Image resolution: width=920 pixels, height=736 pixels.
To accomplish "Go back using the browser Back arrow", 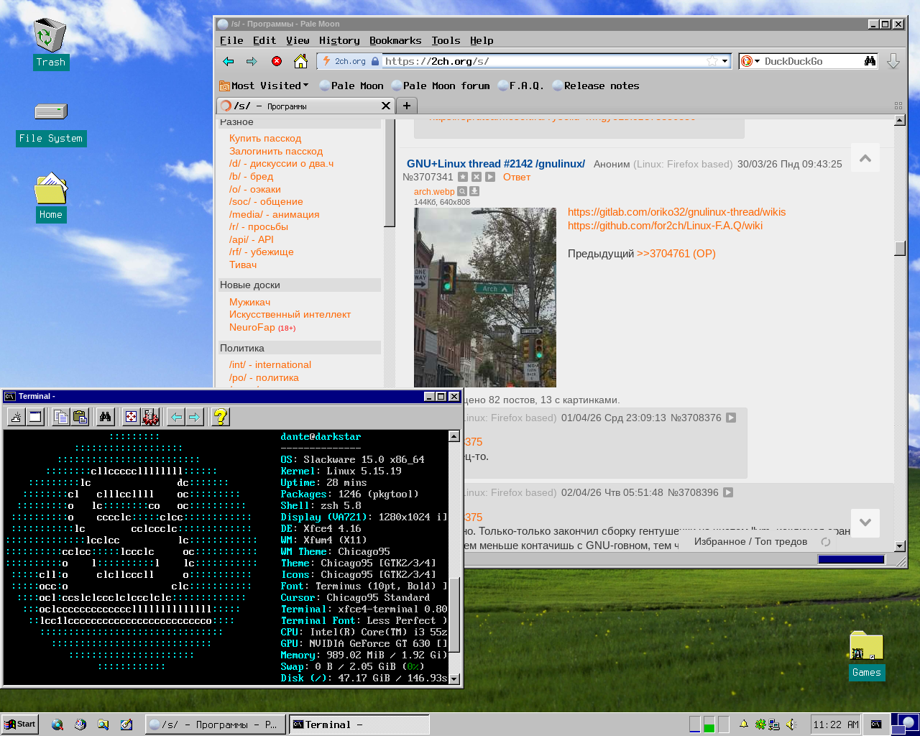I will tap(229, 61).
